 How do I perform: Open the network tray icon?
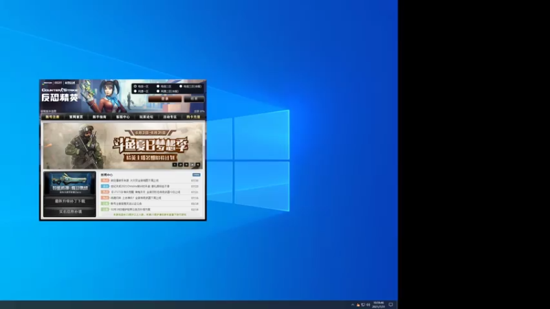coord(363,305)
